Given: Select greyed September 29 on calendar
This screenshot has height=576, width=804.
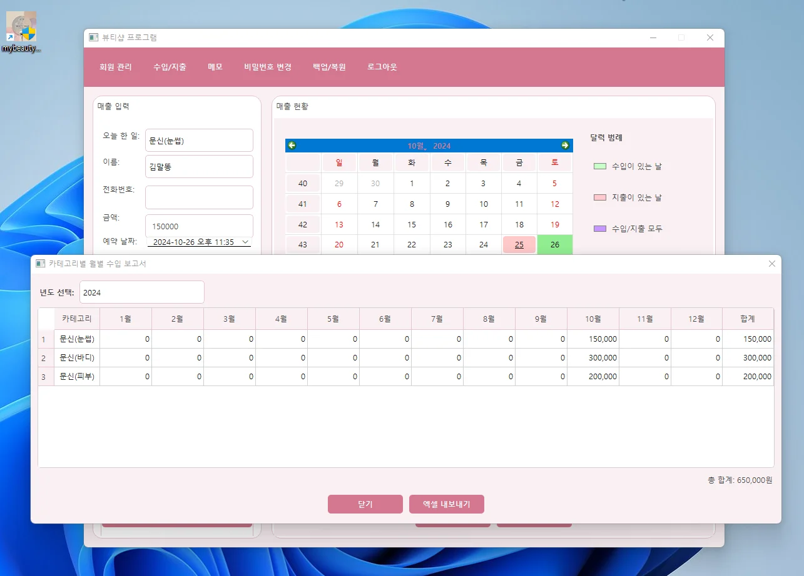Looking at the screenshot, I should click(339, 183).
